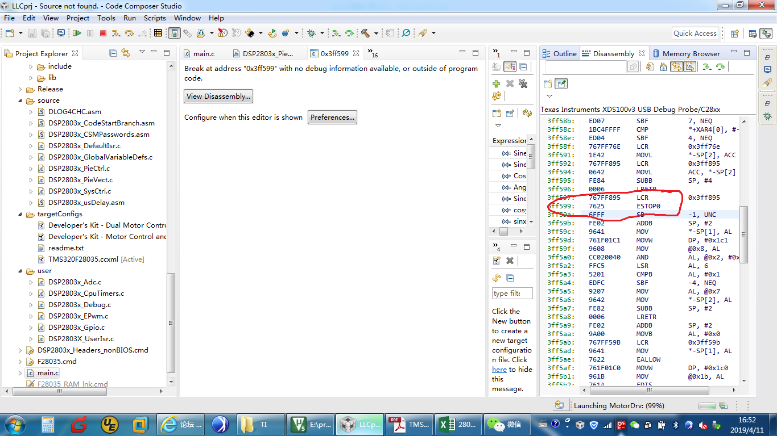Viewport: 777px width, 436px height.
Task: Click the assembly Step Into icon in Disassembly
Action: pos(706,66)
